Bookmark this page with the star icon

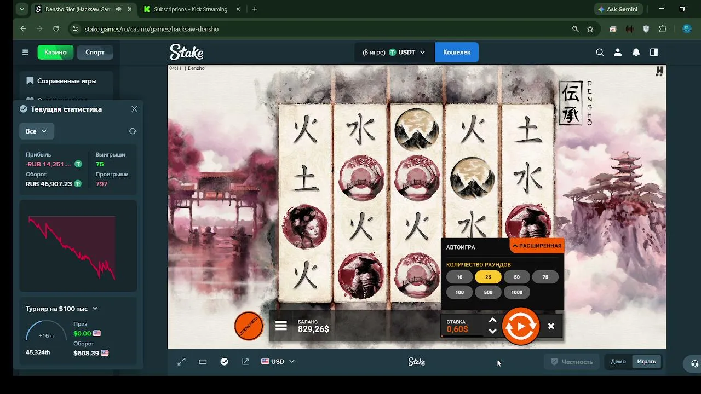tap(590, 29)
